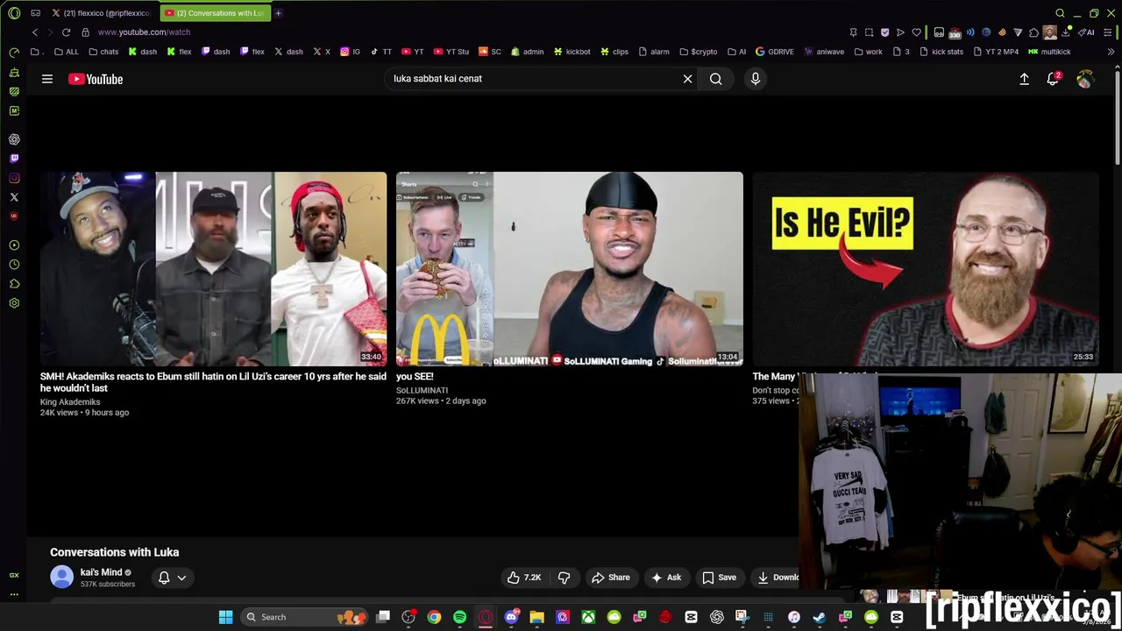Click the Share button under the video
Viewport: 1122px width, 631px height.
point(610,578)
